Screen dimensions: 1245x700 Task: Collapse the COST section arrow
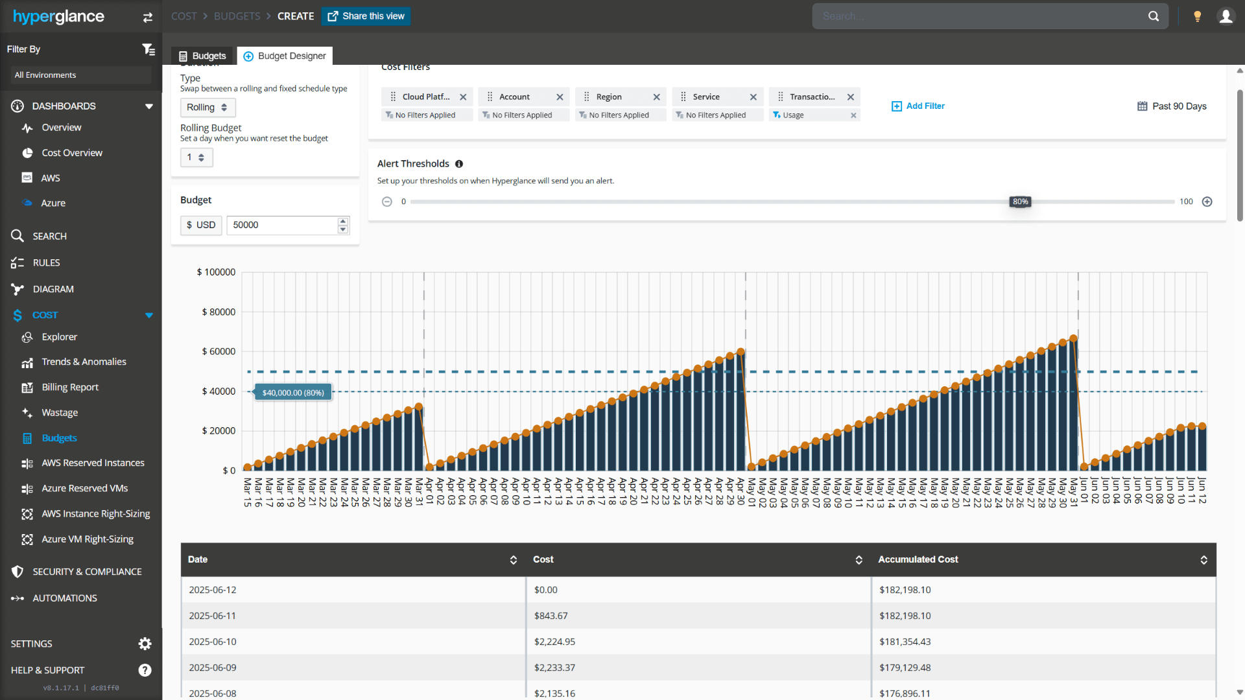tap(149, 316)
